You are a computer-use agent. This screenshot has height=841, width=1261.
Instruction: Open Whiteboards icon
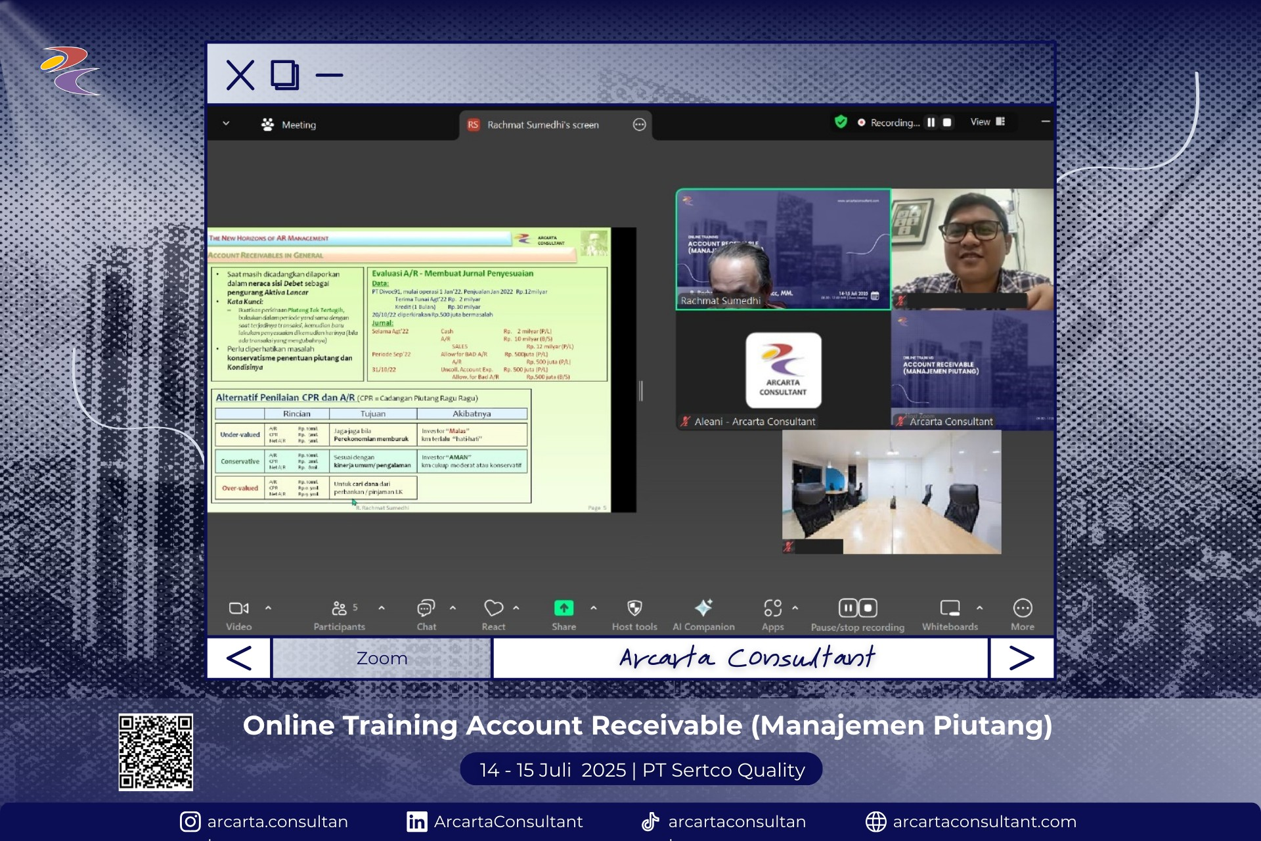[950, 609]
